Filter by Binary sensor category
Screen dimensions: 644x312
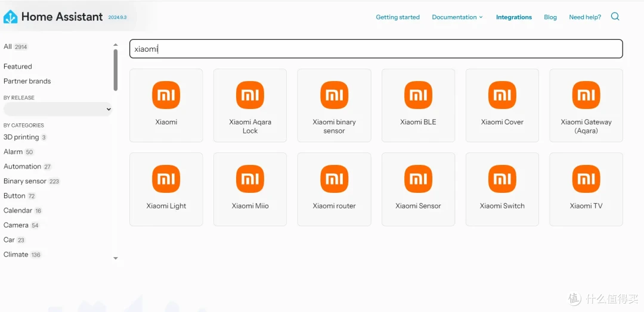pyautogui.click(x=32, y=181)
